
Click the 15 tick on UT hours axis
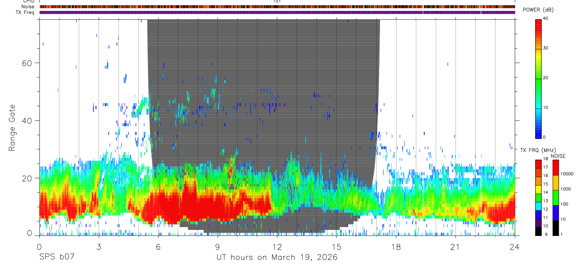pyautogui.click(x=336, y=247)
